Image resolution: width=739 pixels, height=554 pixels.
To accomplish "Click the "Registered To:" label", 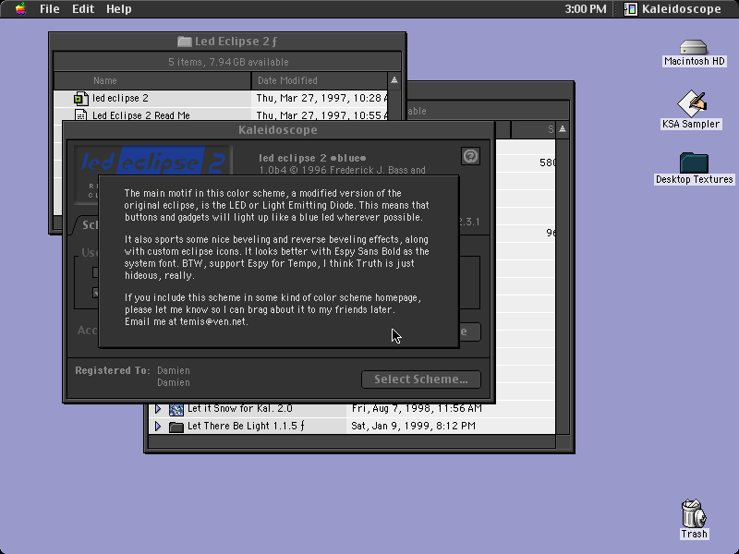I will pyautogui.click(x=113, y=370).
